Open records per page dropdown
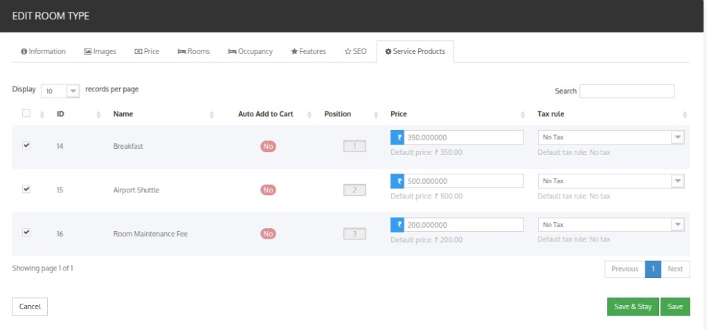The width and height of the screenshot is (709, 330). pos(61,91)
